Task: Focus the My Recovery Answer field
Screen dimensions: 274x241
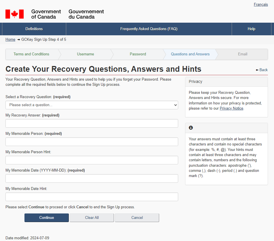Action: tap(92, 123)
